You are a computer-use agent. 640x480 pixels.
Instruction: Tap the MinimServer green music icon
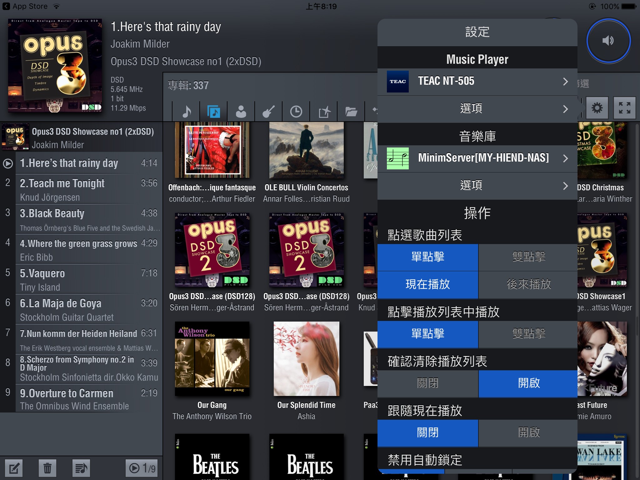click(x=397, y=158)
